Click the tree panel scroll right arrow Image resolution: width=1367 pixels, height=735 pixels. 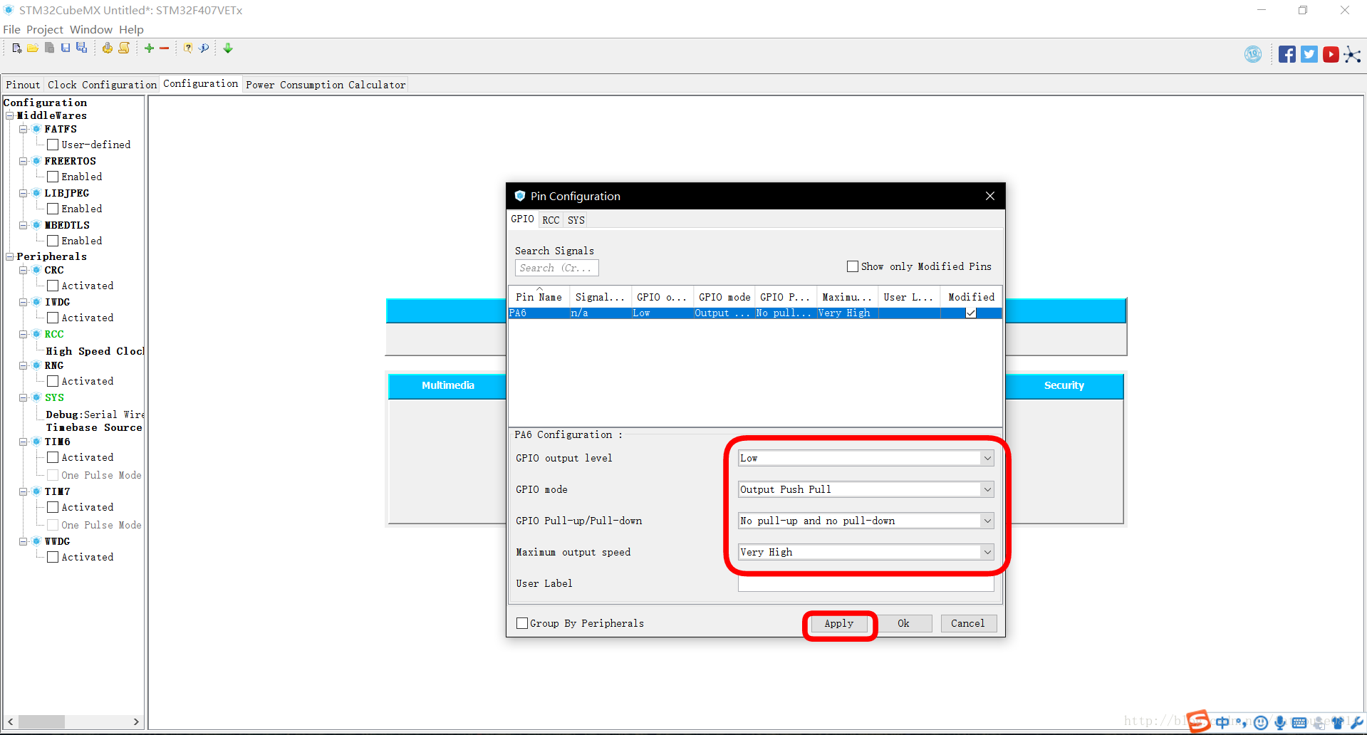coord(136,721)
